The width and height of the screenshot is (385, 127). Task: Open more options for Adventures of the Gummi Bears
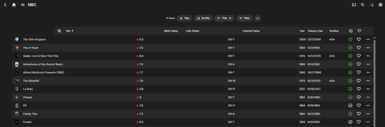pyautogui.click(x=368, y=64)
